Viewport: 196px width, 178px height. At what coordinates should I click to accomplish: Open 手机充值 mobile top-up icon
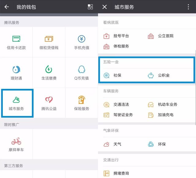click(81, 39)
